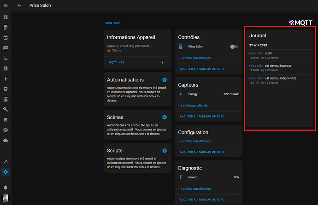Click the 27 avril 2023 date
The height and width of the screenshot is (205, 318).
coord(258,45)
